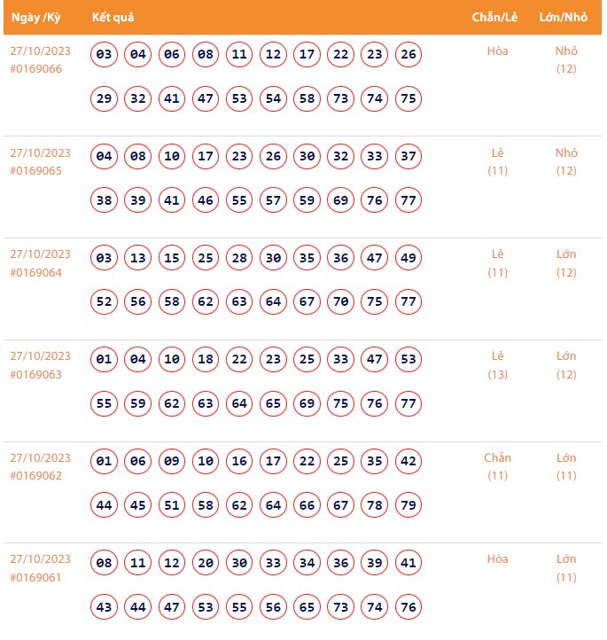Click the "Kết quả" column header
This screenshot has height=640, width=607.
pyautogui.click(x=113, y=18)
